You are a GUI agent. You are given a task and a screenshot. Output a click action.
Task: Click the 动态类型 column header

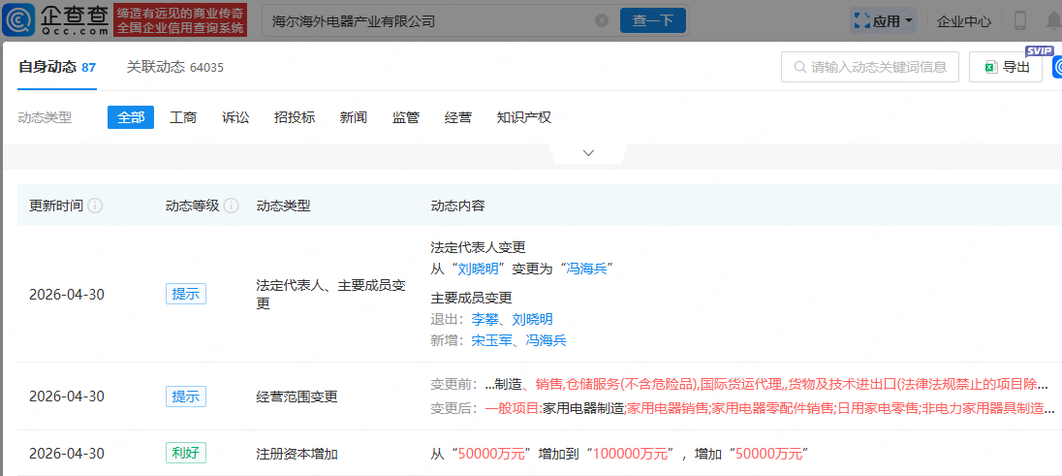283,206
